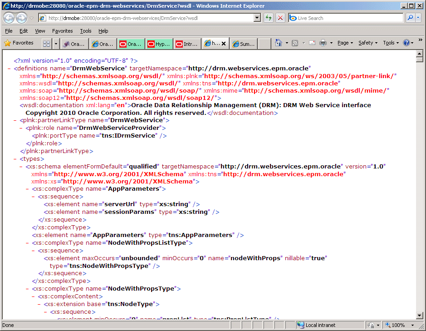Show Quick Tabs grid view

tap(46, 44)
